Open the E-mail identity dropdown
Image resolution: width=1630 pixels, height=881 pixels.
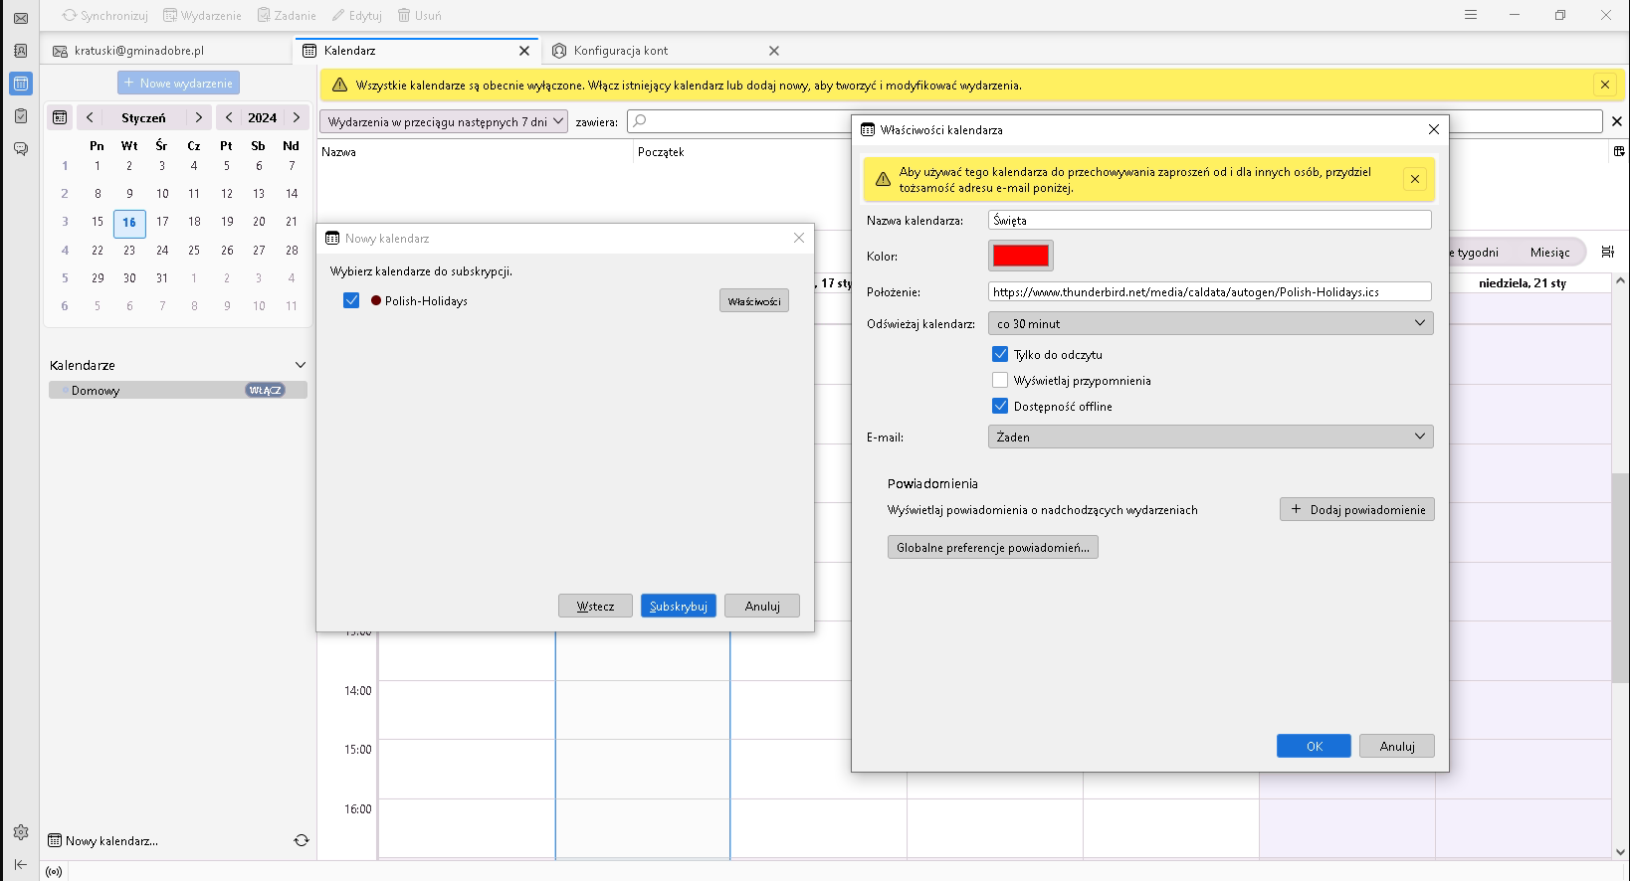tap(1210, 437)
